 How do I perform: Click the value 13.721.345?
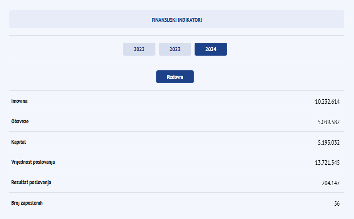coord(327,162)
